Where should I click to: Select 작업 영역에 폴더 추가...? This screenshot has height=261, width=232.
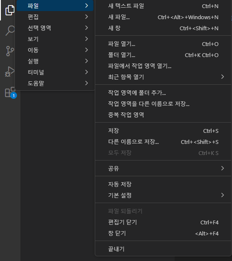[163, 93]
